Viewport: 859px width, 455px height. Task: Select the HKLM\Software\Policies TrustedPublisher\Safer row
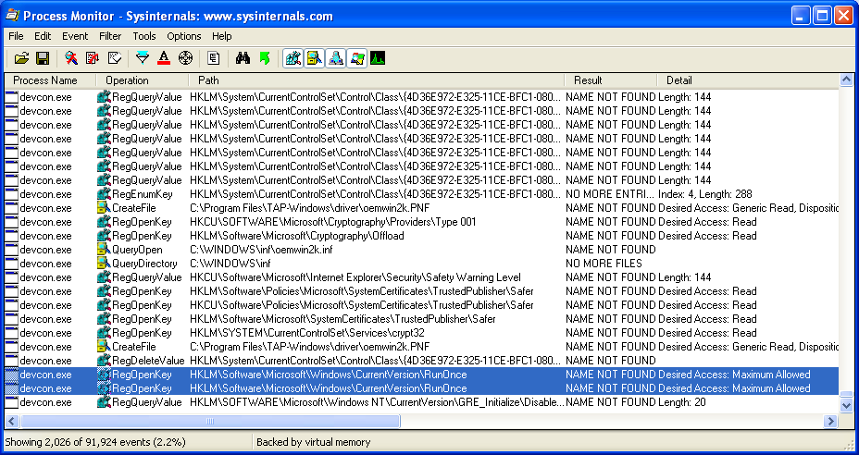(422, 291)
